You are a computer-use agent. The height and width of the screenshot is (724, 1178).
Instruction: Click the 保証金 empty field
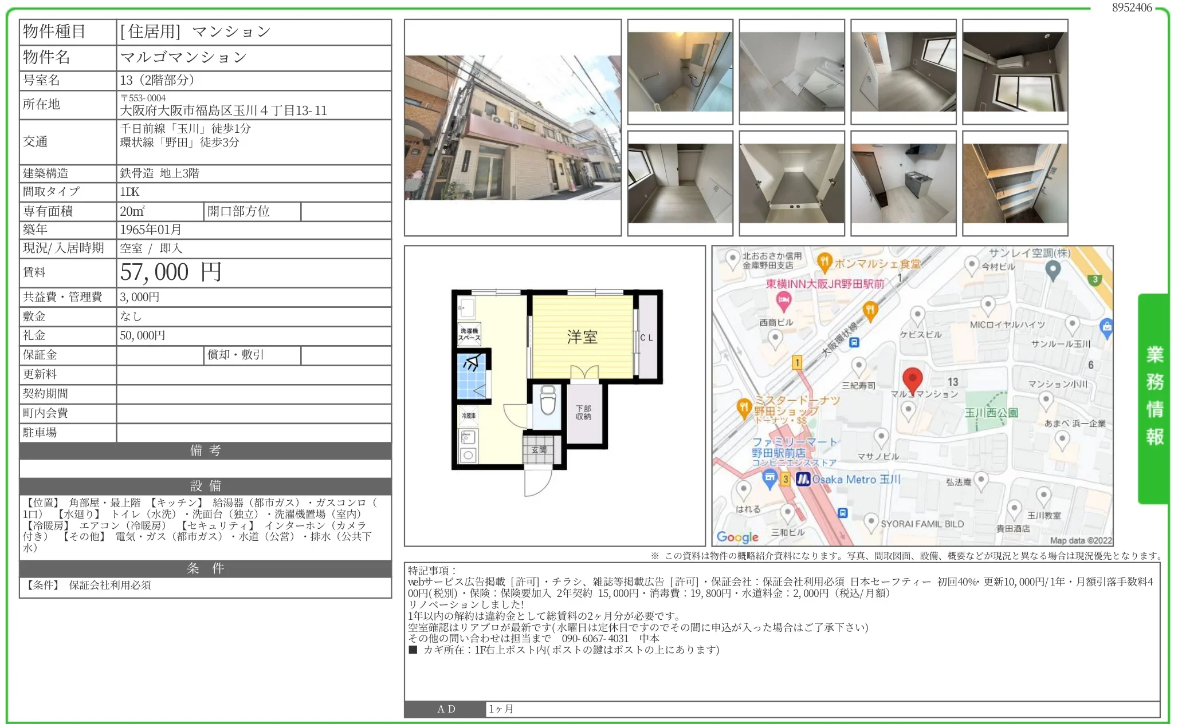tap(160, 355)
